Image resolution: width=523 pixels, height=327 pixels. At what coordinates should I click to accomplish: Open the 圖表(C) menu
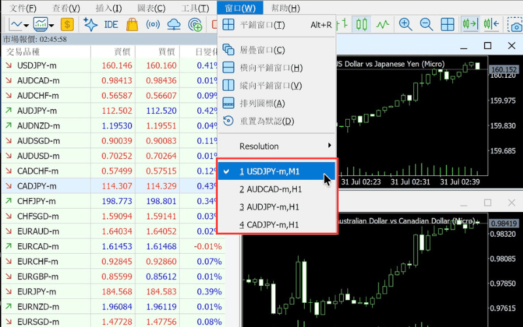click(x=151, y=8)
